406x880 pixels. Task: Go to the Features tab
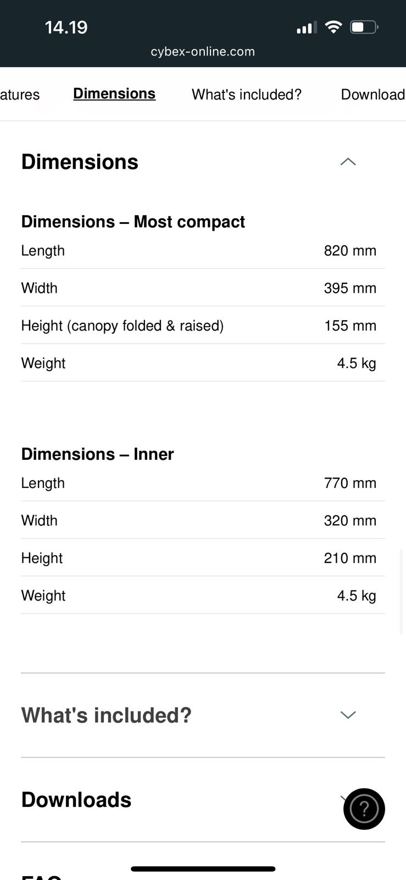(20, 95)
